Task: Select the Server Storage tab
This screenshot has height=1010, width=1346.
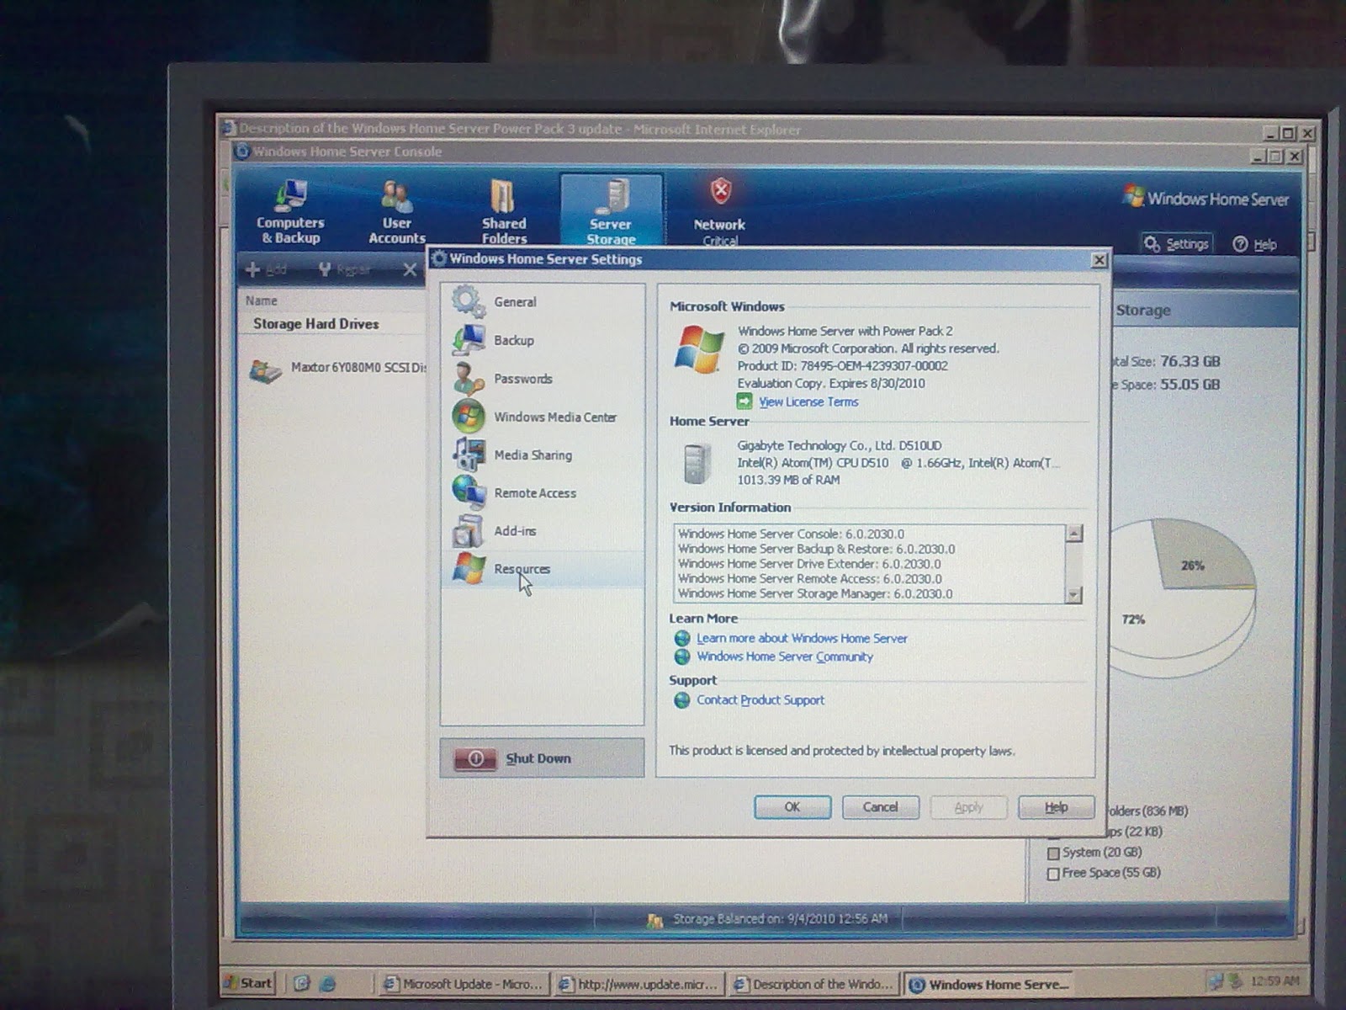Action: pyautogui.click(x=611, y=212)
